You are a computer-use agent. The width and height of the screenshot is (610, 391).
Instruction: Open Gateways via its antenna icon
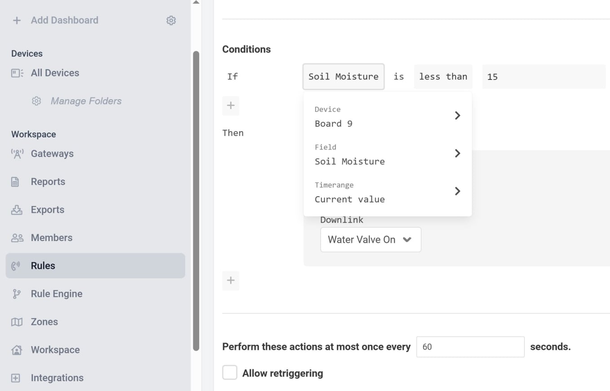coord(17,154)
